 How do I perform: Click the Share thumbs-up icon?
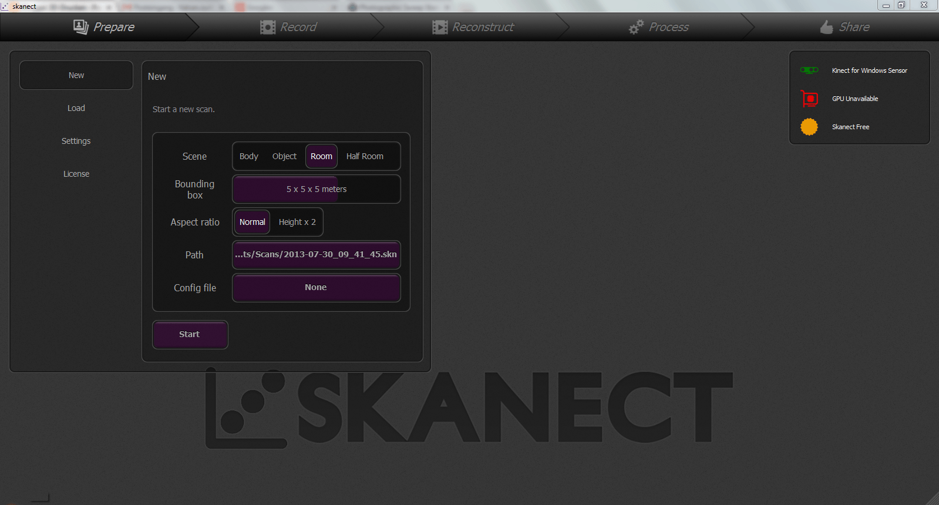826,27
